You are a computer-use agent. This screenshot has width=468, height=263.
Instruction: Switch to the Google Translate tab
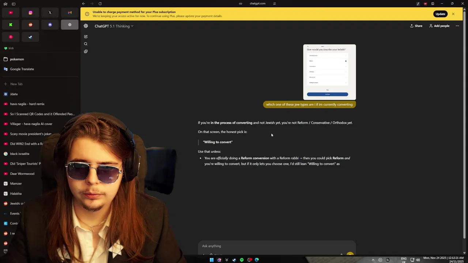(39, 69)
